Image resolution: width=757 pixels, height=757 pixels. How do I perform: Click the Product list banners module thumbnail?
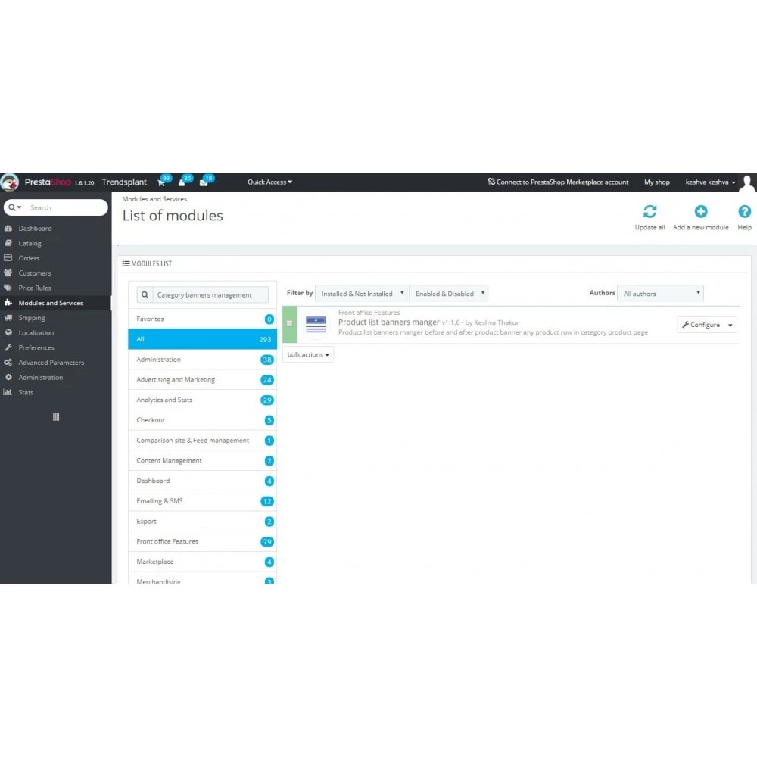(x=316, y=325)
